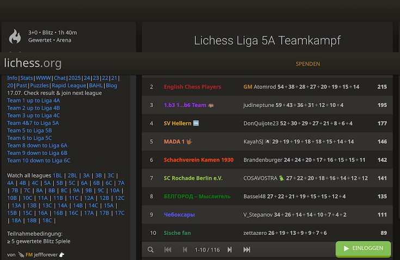Follow Team 1 up to Liga 4A
Viewport: 400px width, 260px height.
point(33,101)
